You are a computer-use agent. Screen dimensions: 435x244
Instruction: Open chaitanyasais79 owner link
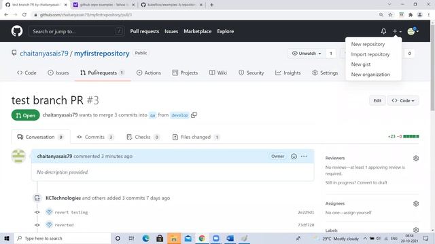pyautogui.click(x=43, y=54)
